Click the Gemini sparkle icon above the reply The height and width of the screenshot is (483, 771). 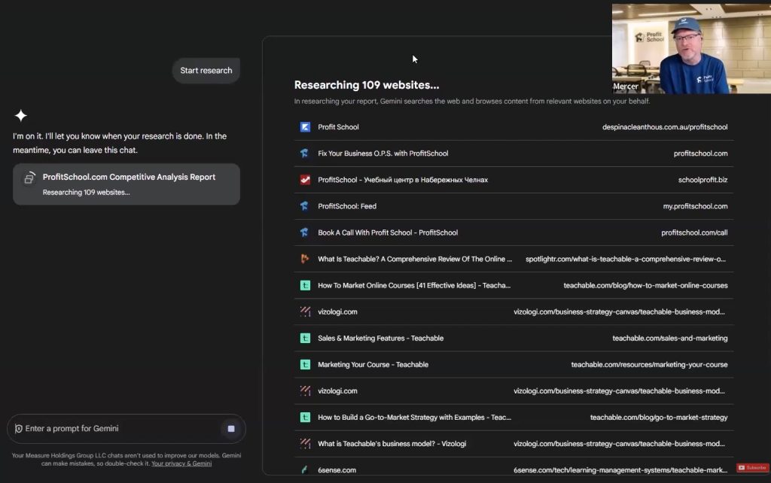pos(20,115)
